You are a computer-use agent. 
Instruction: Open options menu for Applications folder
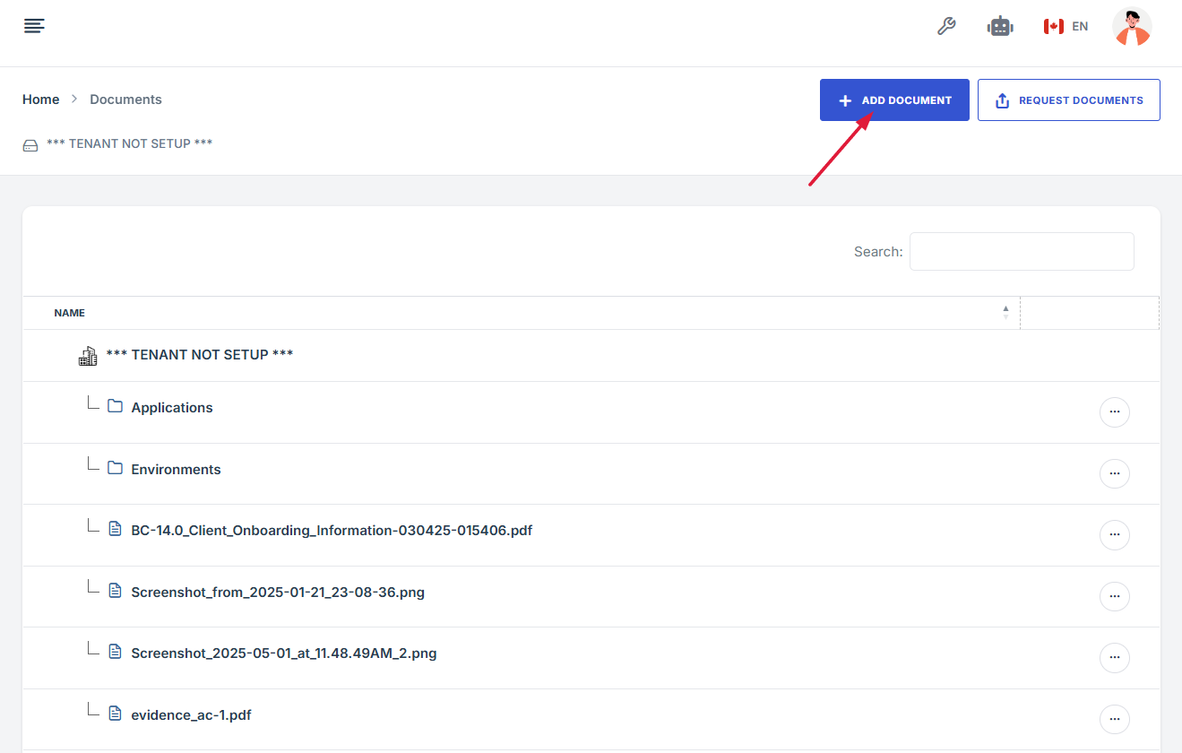[1114, 412]
